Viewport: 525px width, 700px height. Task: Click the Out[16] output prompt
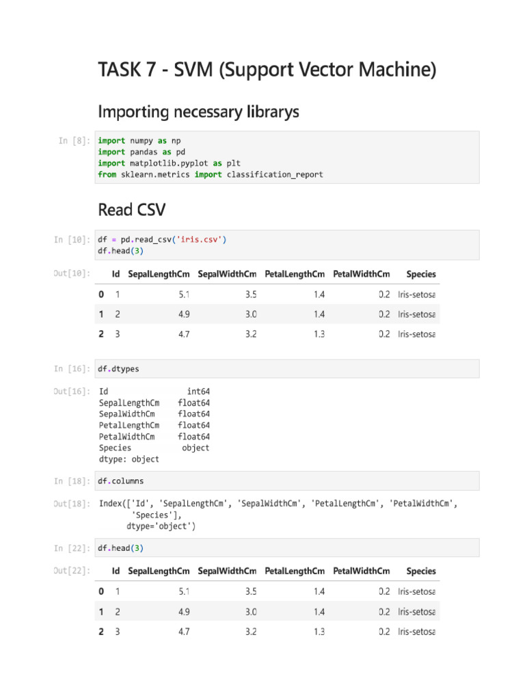(72, 392)
